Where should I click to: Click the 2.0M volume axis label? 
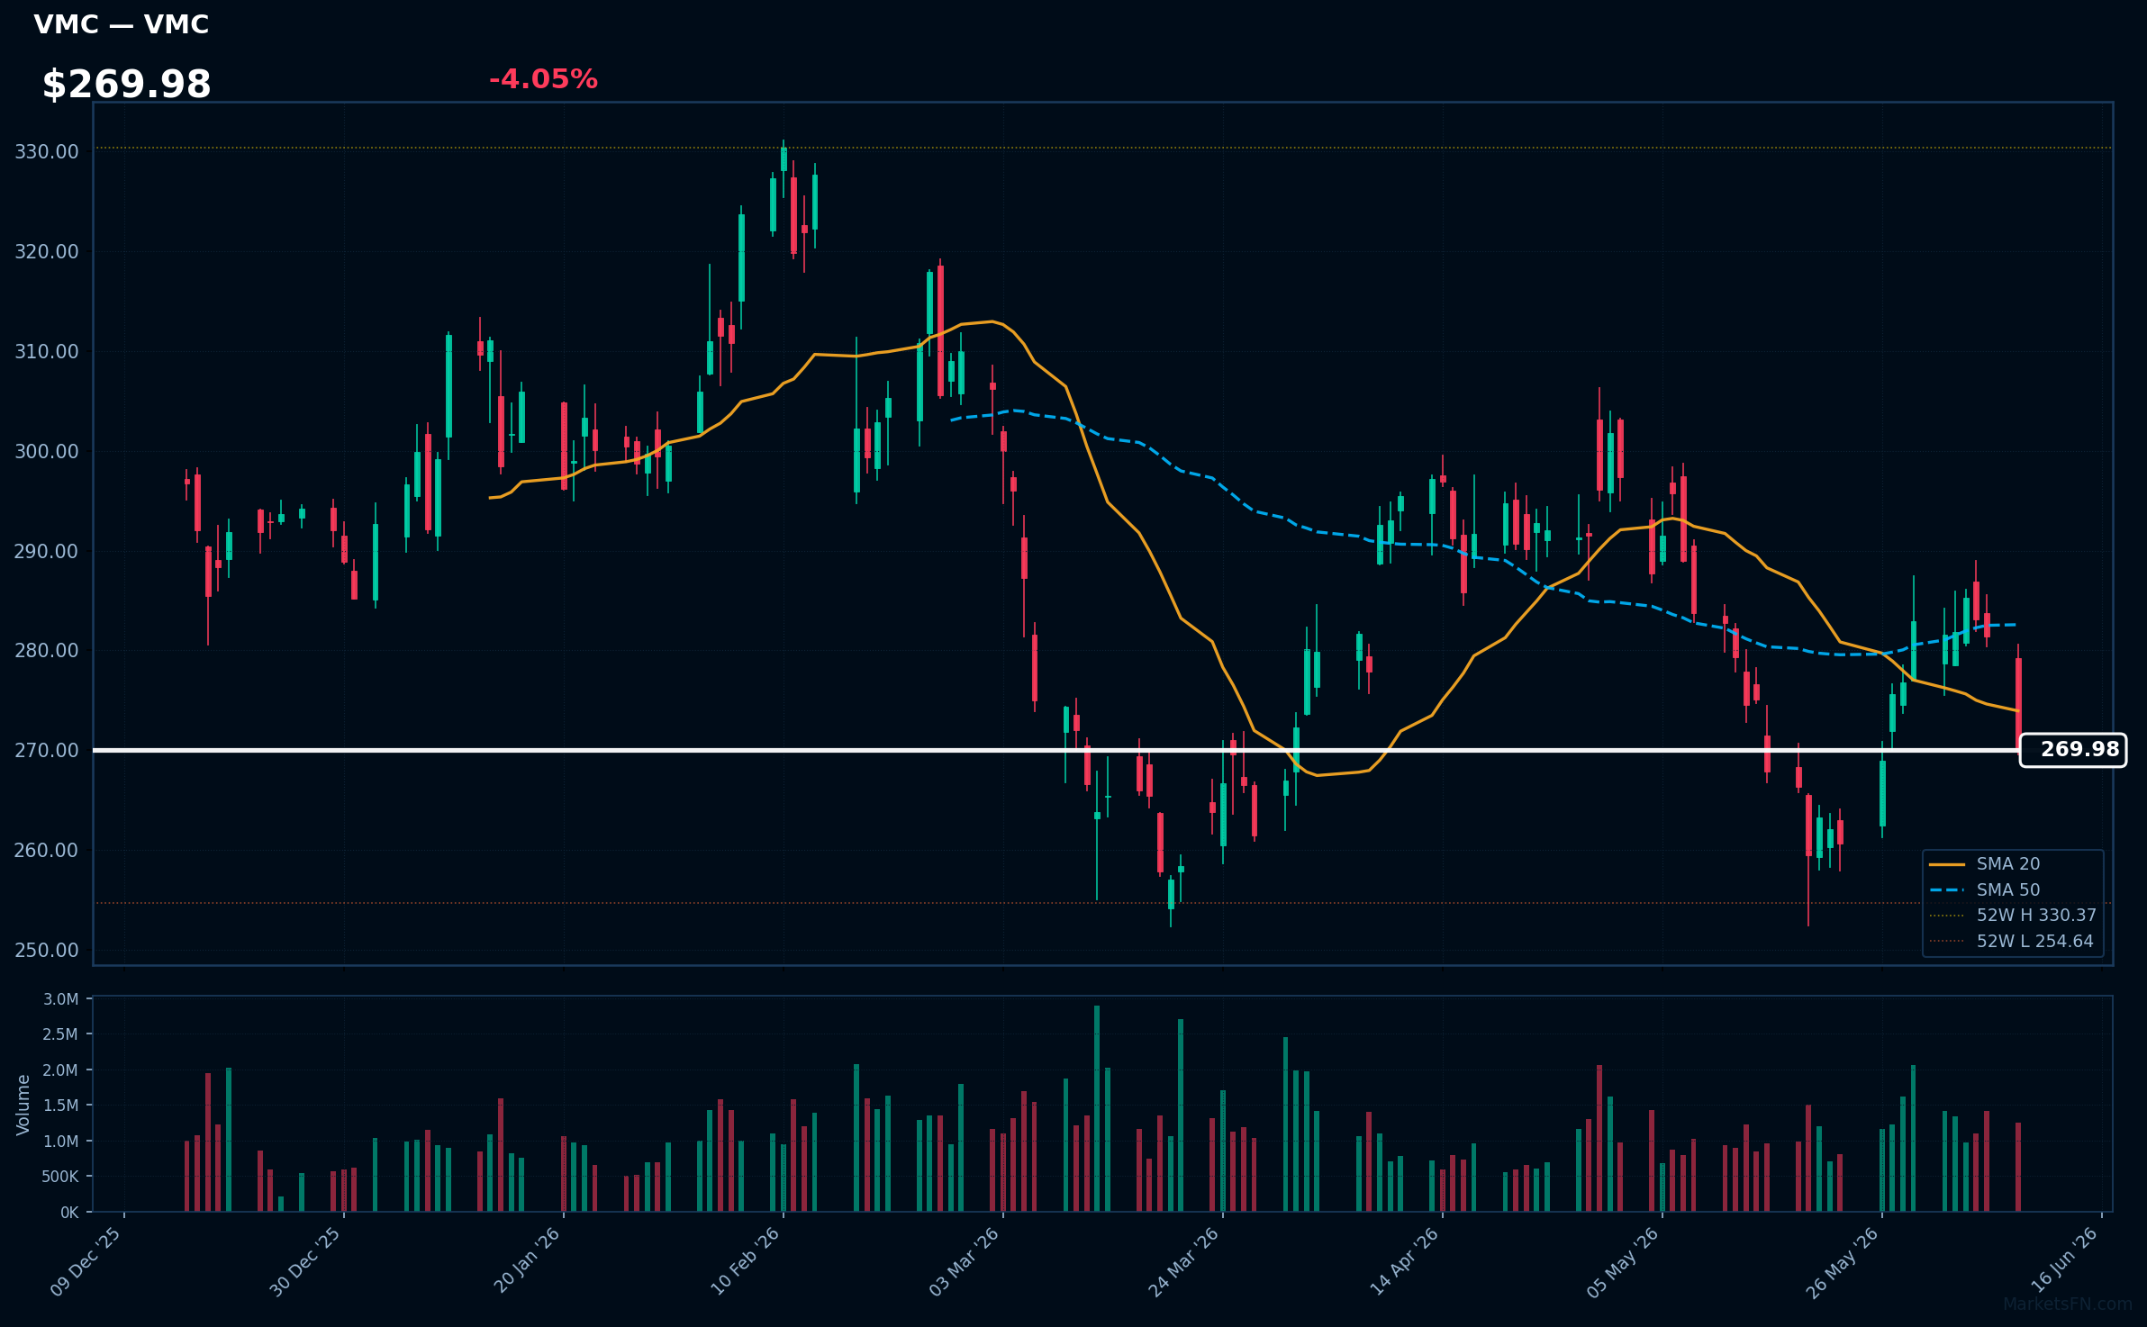pos(60,1070)
